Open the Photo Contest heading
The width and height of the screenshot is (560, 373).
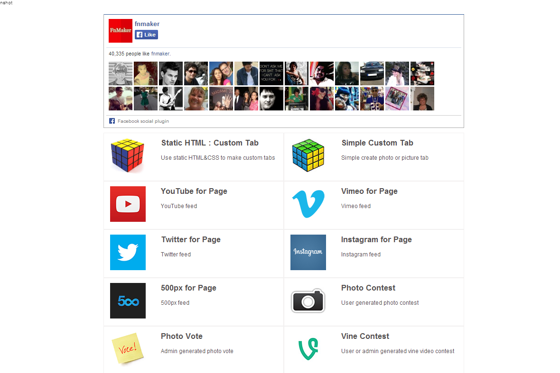(x=368, y=288)
